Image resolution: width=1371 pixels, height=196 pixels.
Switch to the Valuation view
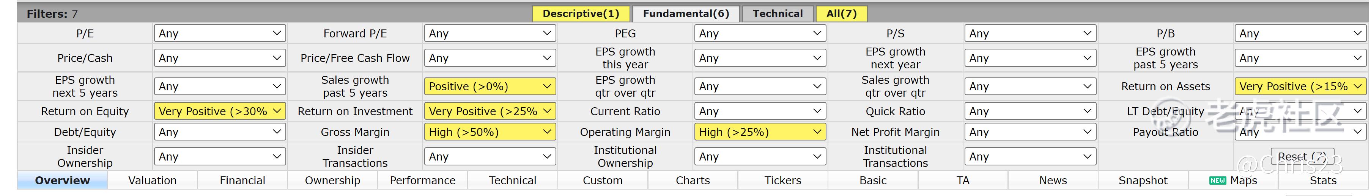coord(152,181)
